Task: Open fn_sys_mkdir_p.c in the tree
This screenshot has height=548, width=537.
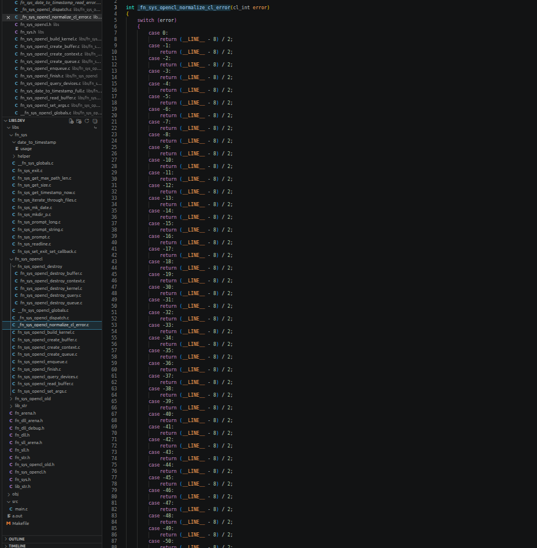Action: [52, 215]
